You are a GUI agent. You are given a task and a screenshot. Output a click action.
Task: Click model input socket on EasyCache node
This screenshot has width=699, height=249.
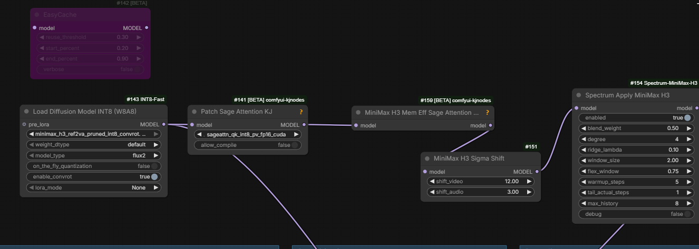pyautogui.click(x=35, y=28)
